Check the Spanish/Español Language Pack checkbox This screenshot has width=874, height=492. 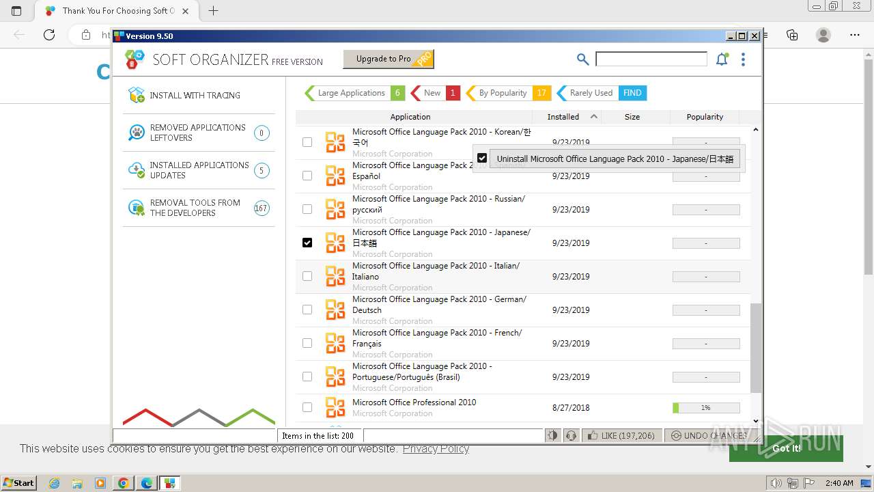point(307,176)
